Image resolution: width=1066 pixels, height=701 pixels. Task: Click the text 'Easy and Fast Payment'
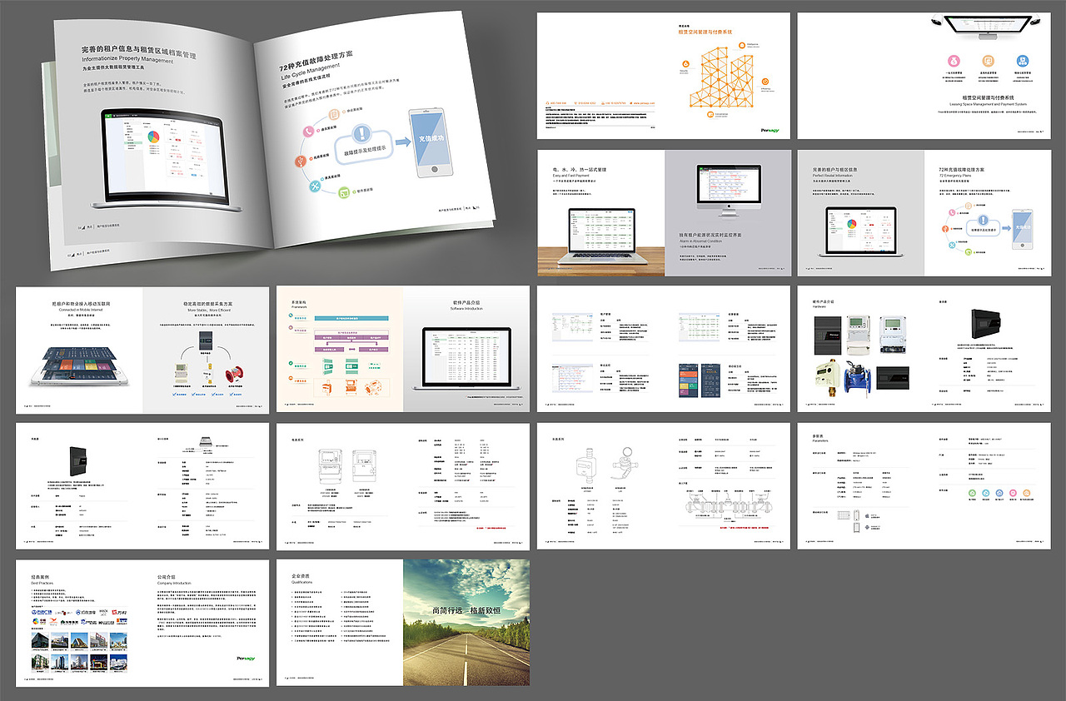pyautogui.click(x=570, y=176)
